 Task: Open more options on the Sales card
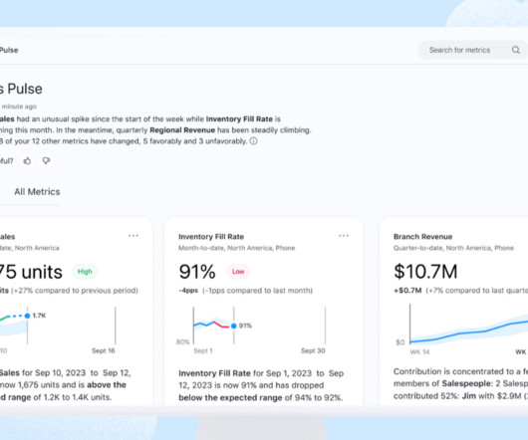click(x=133, y=236)
